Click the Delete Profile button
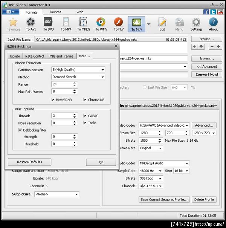The width and height of the screenshot is (226, 228). [x=204, y=199]
